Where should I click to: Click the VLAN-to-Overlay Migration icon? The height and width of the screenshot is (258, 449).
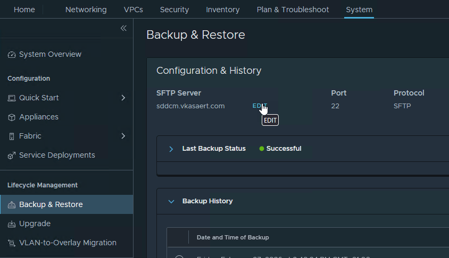12,243
